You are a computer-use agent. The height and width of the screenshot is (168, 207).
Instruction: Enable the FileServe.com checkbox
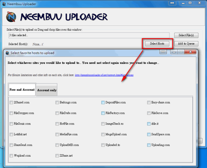coord(149,113)
